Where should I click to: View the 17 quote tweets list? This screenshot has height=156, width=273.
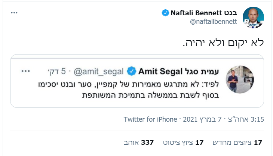(183, 142)
